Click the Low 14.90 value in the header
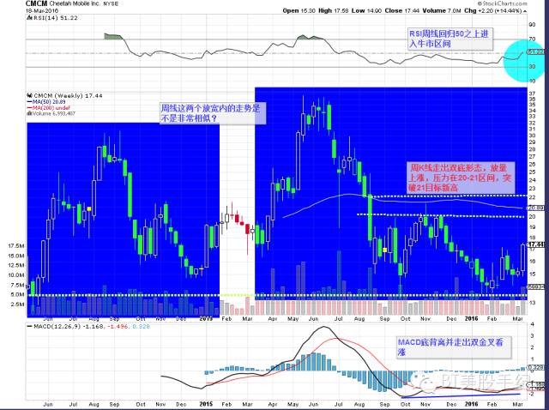 pos(366,11)
